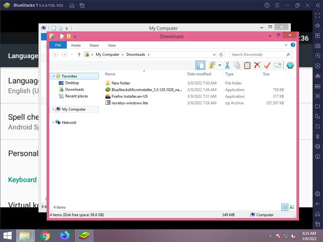Click the red X Delete icon
The height and width of the screenshot is (242, 323).
[x=257, y=65]
